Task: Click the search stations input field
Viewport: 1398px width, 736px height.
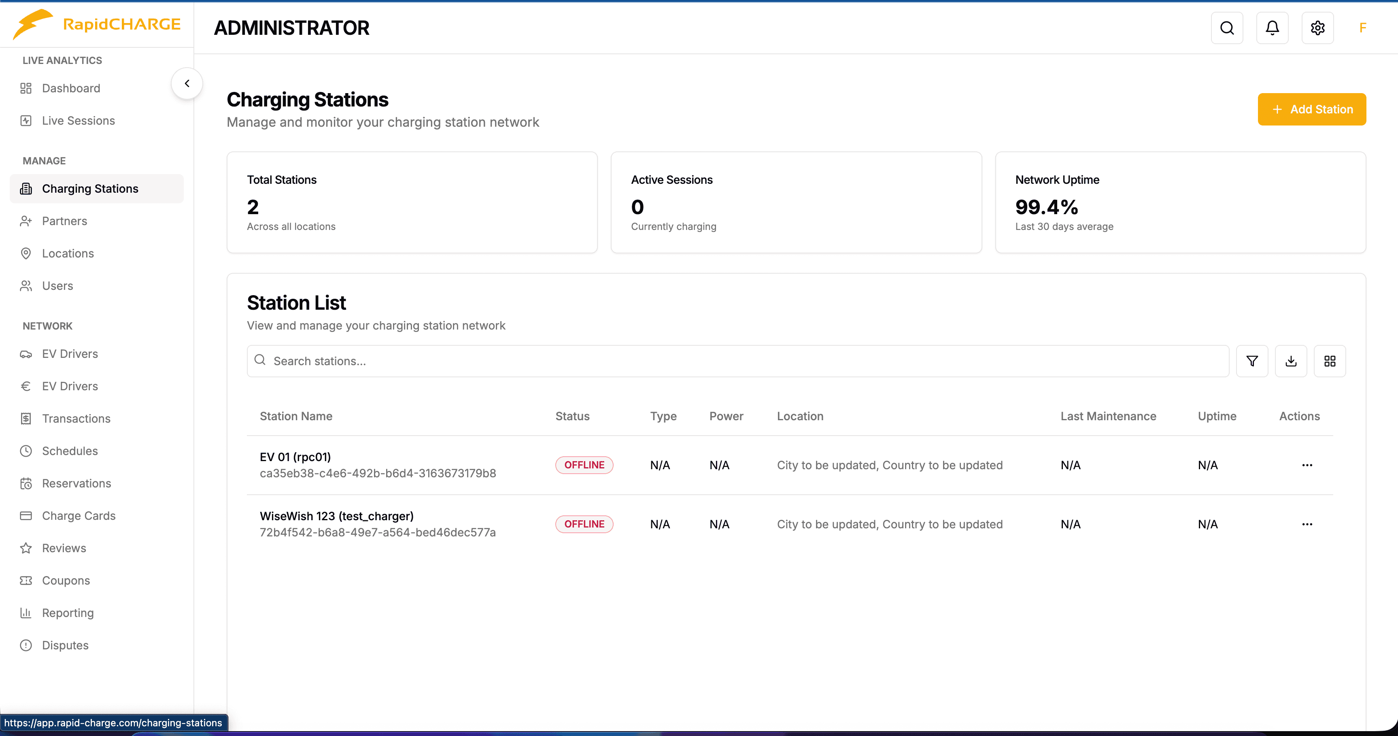Action: point(489,360)
